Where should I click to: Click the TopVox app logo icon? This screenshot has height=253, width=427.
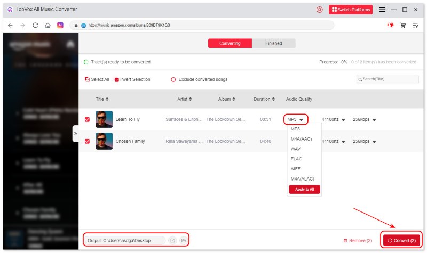10,10
